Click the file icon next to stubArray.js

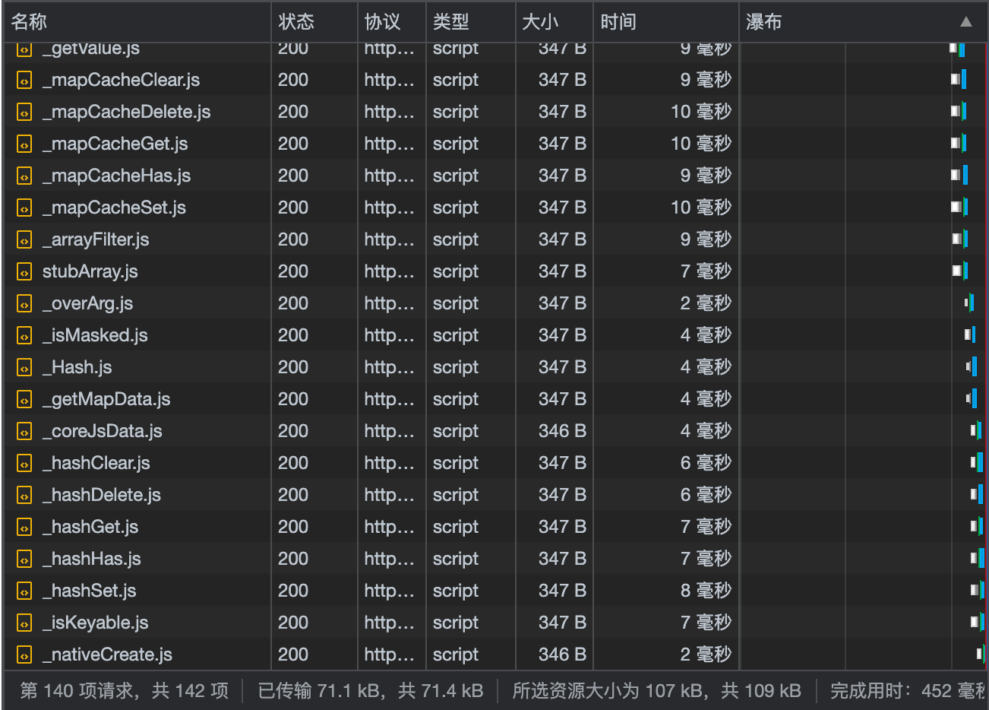[24, 271]
